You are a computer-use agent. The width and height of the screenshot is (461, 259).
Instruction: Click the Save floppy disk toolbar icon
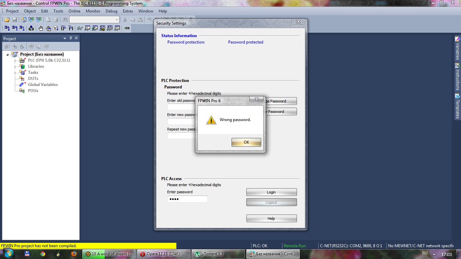point(15,20)
